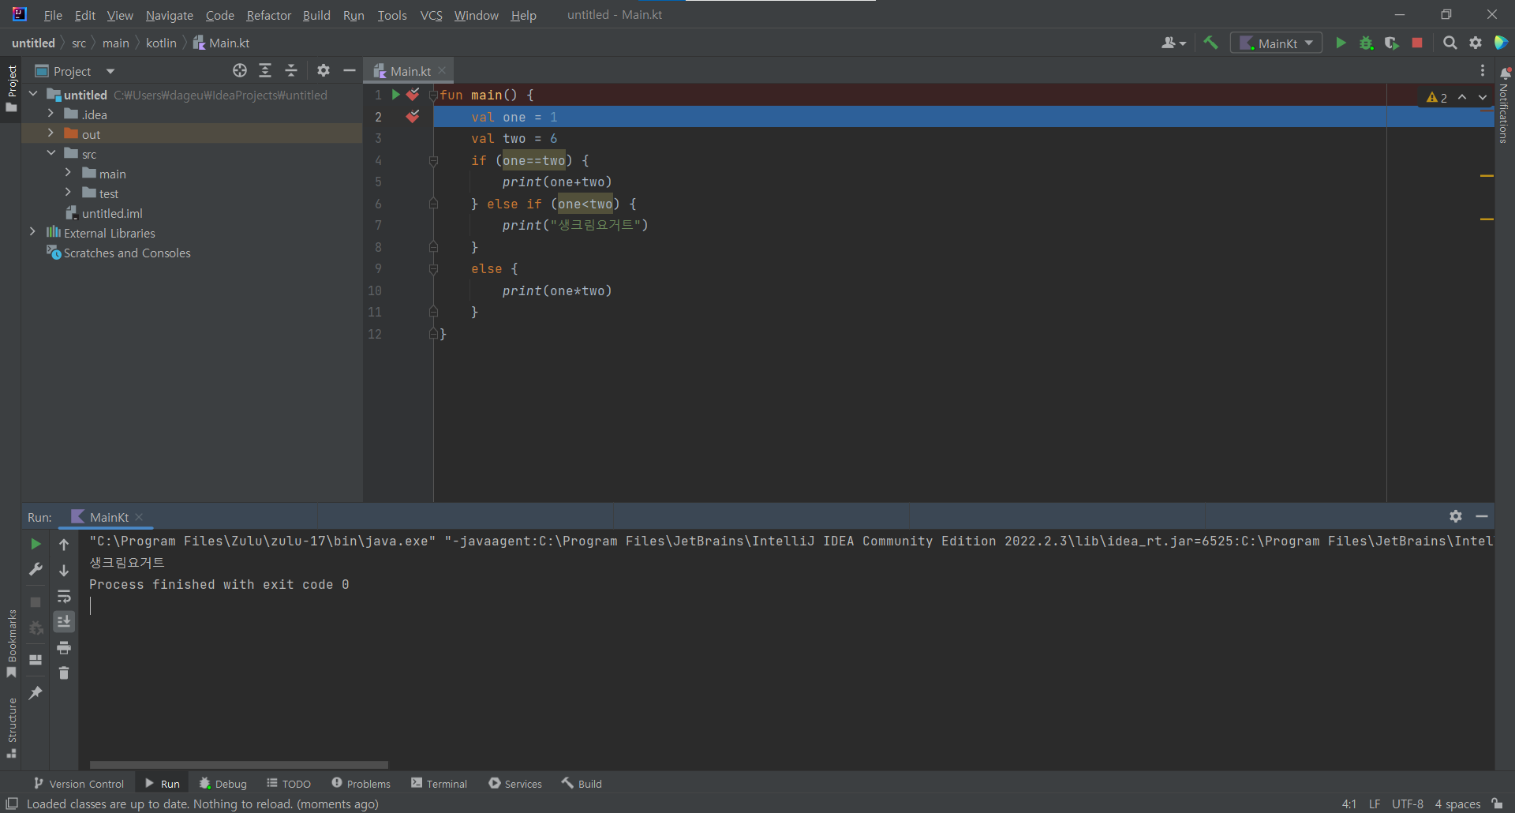Run MainKt using the green play button
The image size is (1515, 813).
point(1341,43)
